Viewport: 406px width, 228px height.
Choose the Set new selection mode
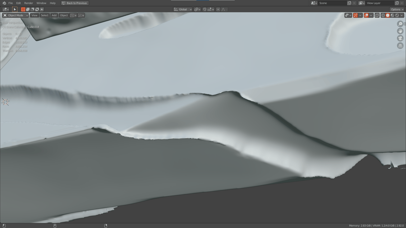click(x=23, y=9)
